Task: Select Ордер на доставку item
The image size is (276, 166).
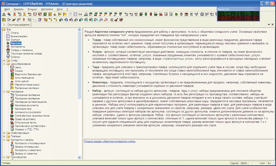Action: coord(24,119)
